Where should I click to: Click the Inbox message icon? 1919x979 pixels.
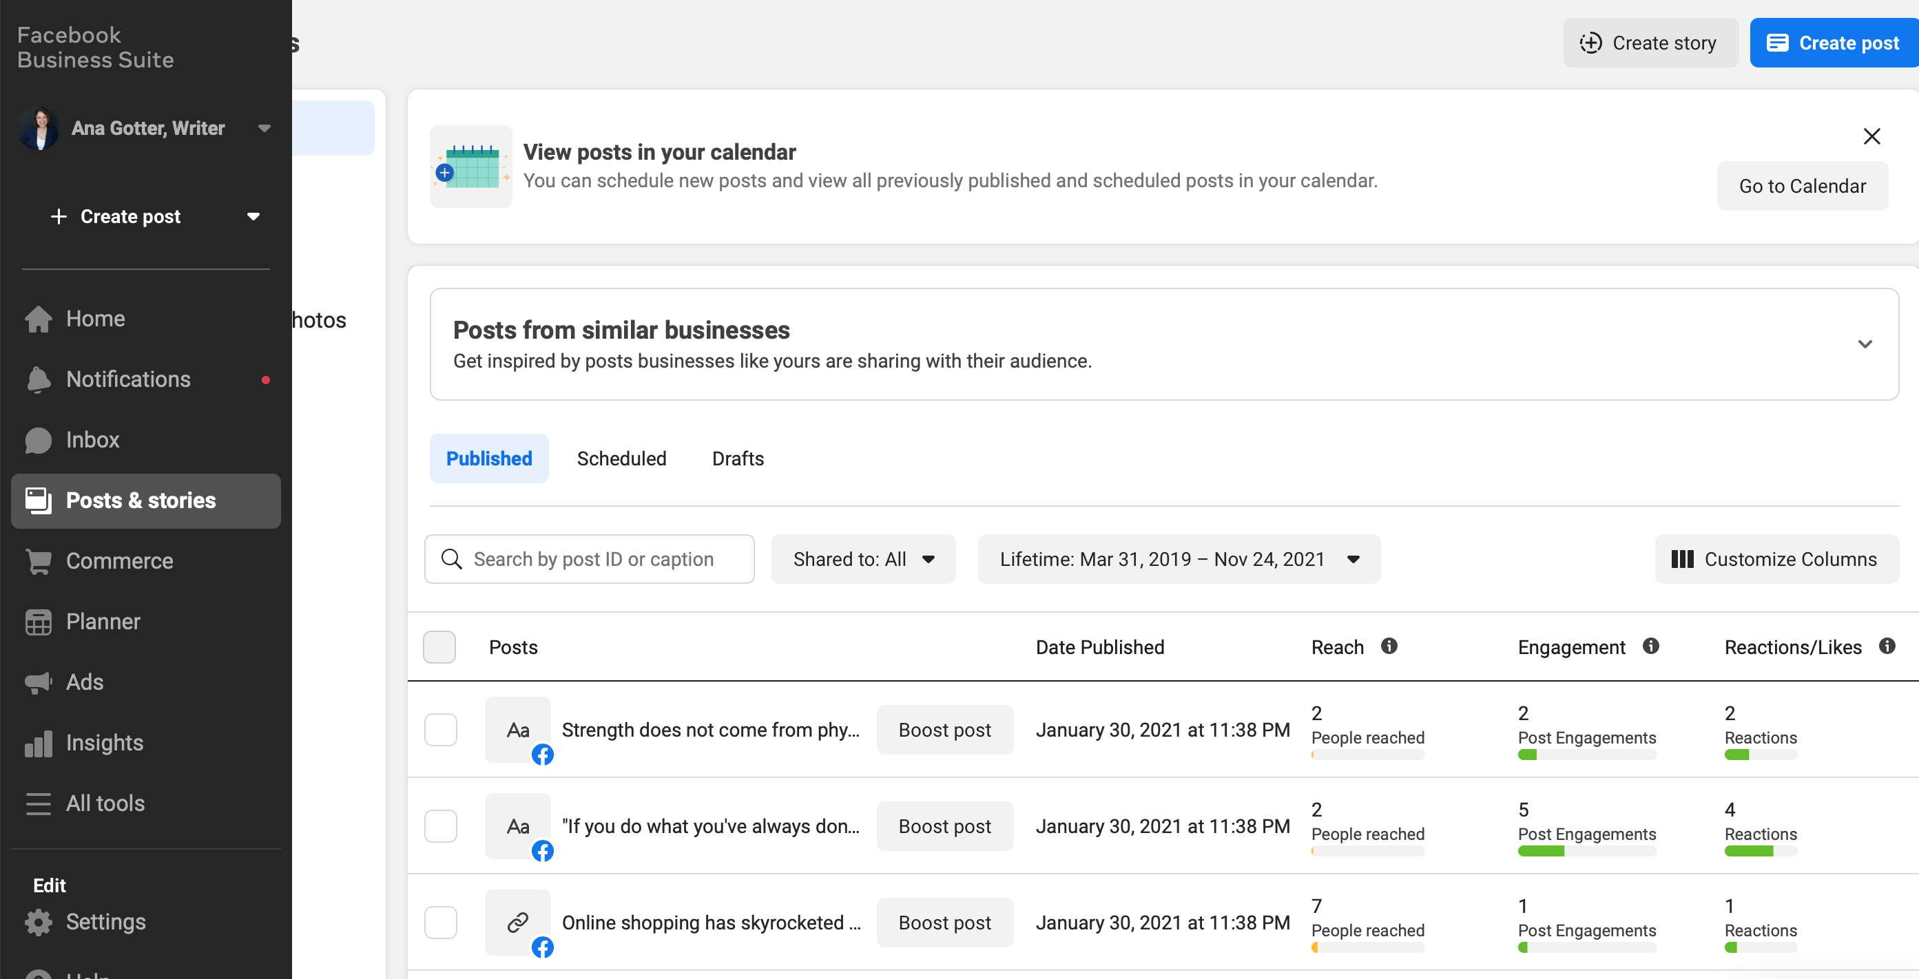37,439
